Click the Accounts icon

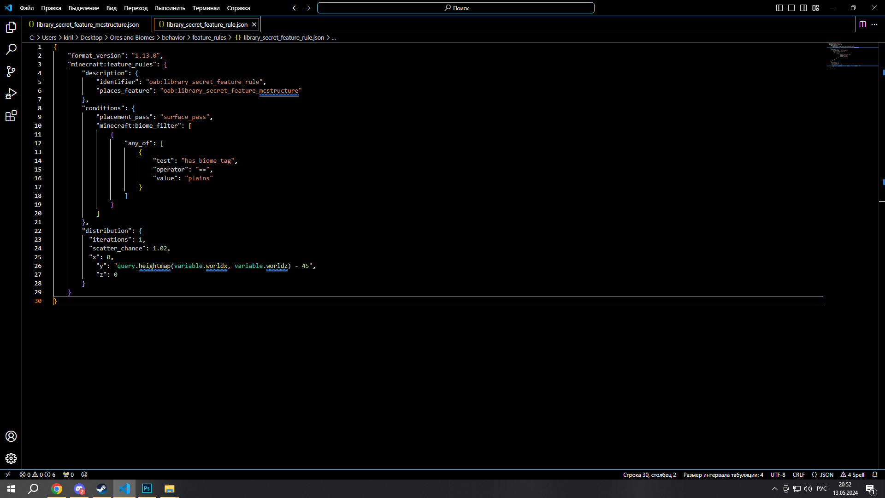pyautogui.click(x=11, y=436)
